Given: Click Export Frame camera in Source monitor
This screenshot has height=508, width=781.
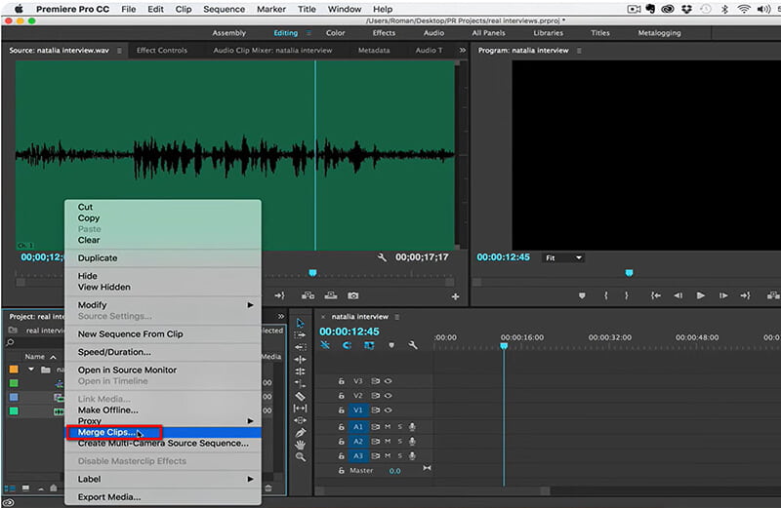Looking at the screenshot, I should point(353,295).
